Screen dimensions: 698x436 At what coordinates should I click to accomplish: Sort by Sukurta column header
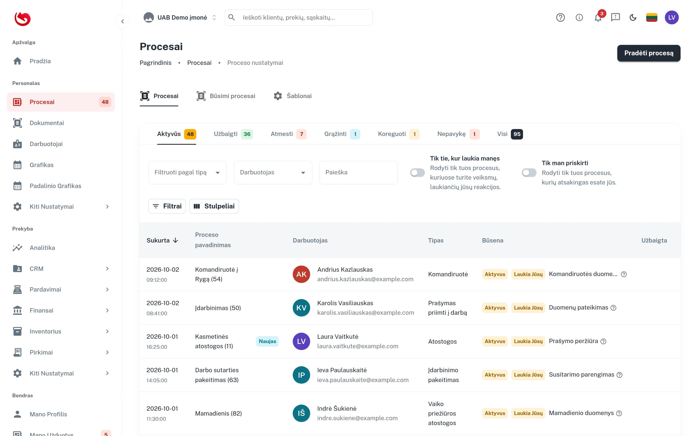coord(163,241)
